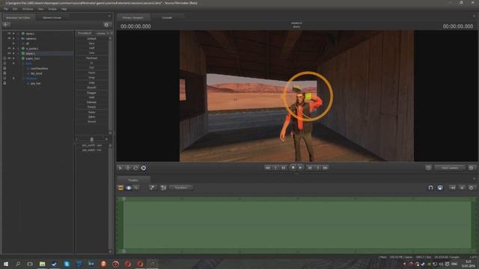This screenshot has height=269, width=479.
Task: Switch to the Element Viewer tab
Action: tap(52, 18)
